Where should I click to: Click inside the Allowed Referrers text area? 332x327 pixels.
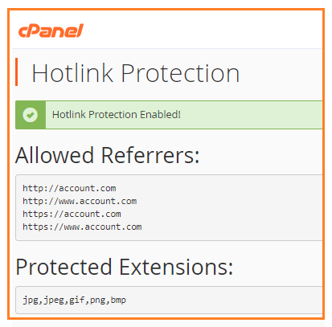(x=169, y=207)
